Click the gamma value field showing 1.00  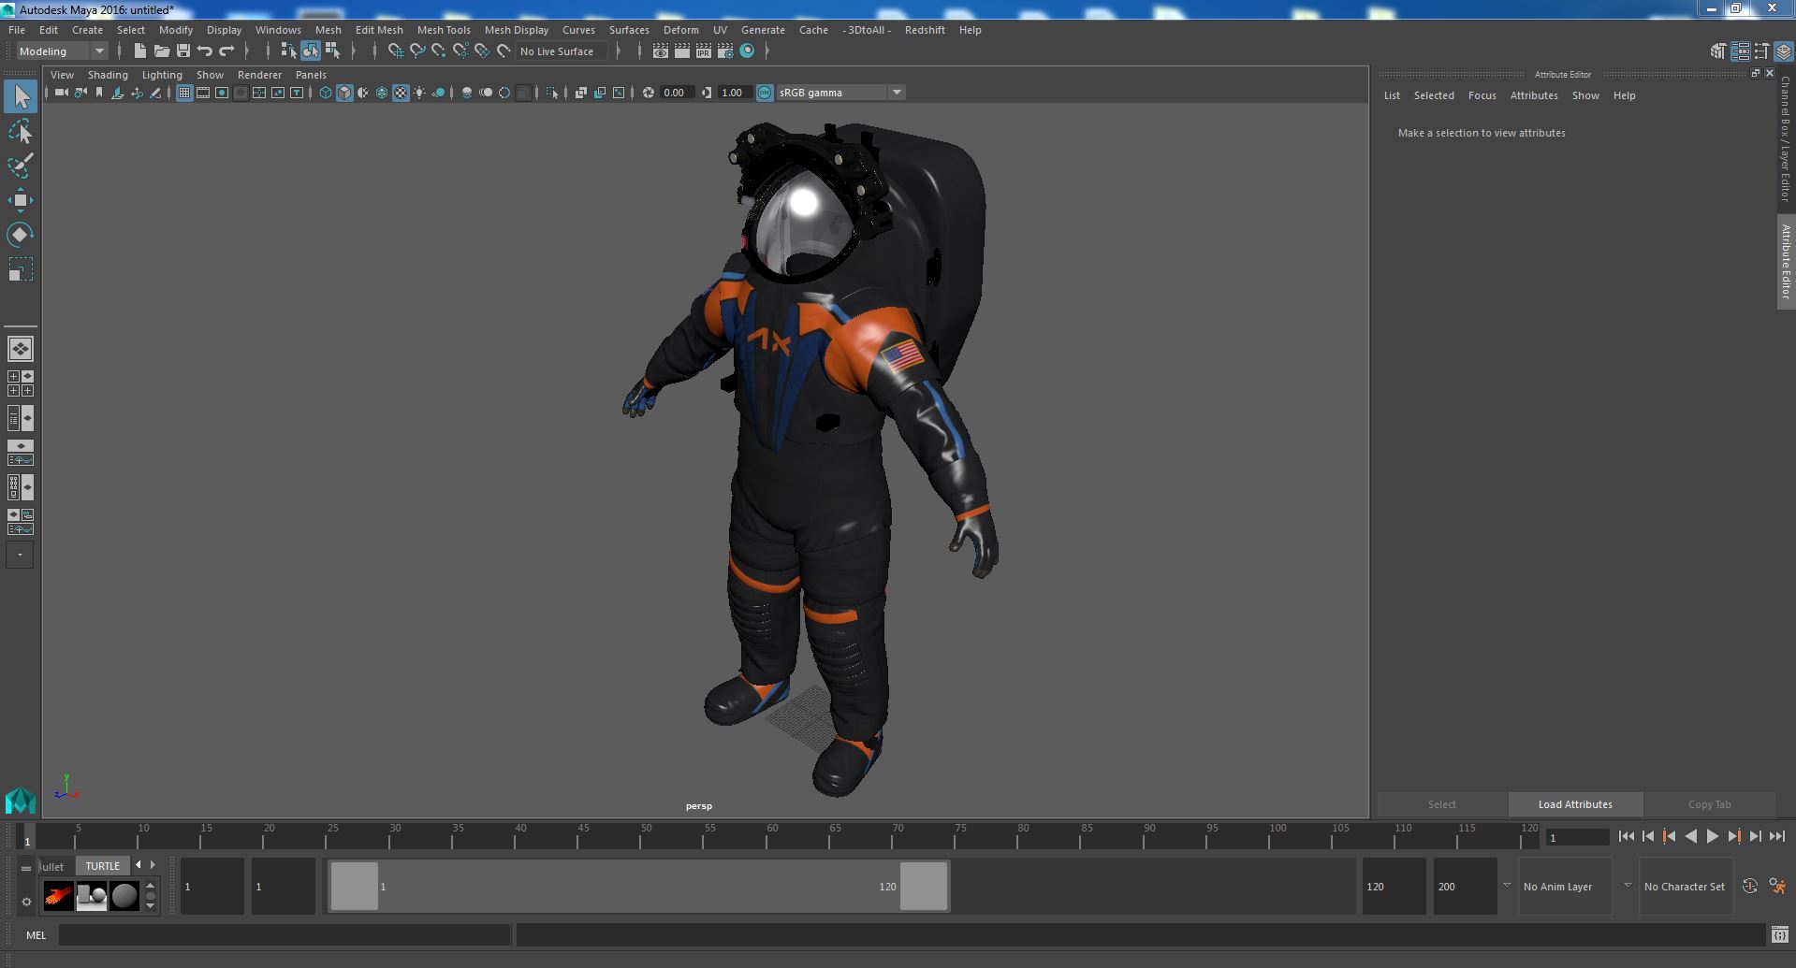(x=734, y=93)
